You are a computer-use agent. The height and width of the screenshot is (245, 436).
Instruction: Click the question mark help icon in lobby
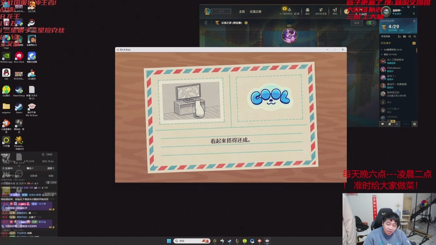coord(246,23)
